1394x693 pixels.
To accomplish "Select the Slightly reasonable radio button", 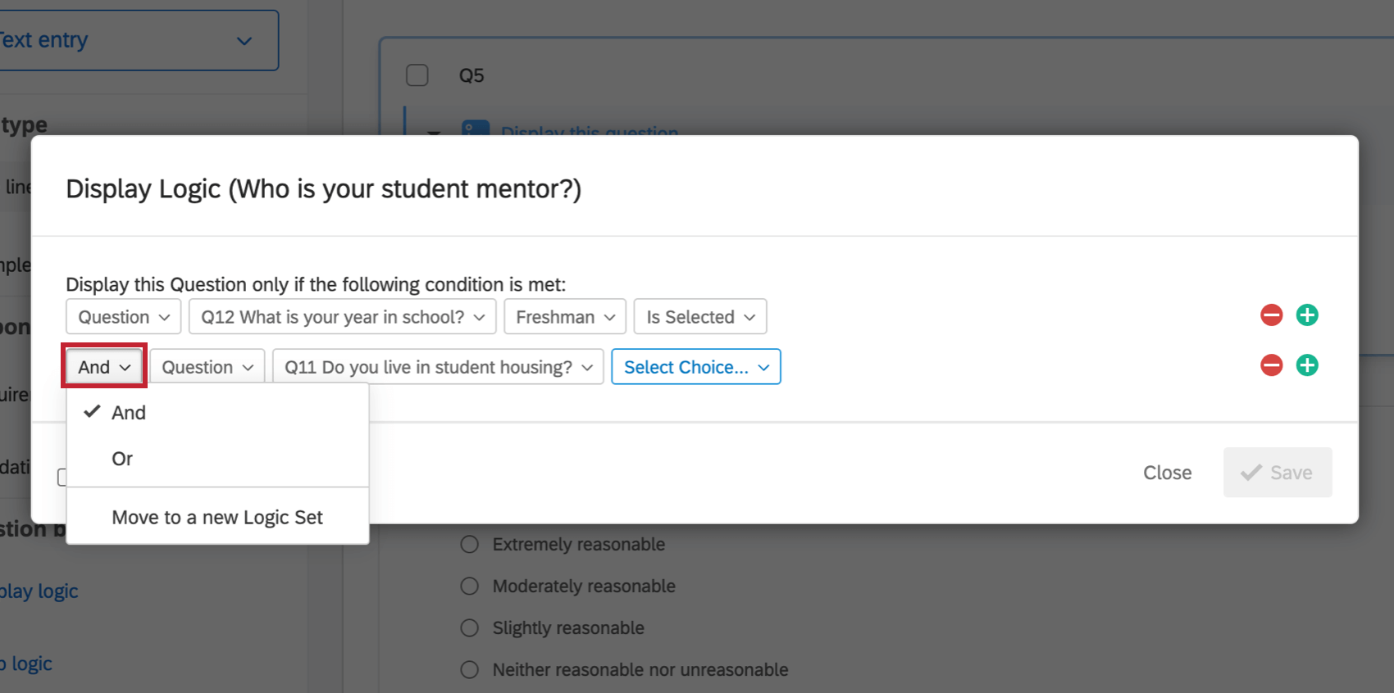I will [470, 628].
